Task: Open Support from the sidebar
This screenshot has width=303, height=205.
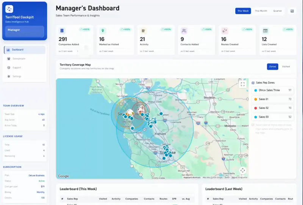Action: [25, 68]
